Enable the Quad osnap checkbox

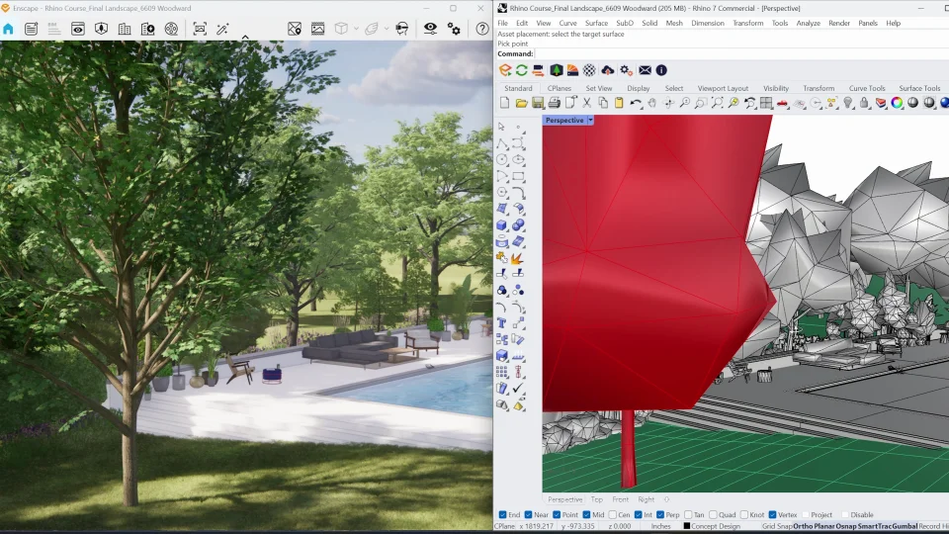pos(713,514)
